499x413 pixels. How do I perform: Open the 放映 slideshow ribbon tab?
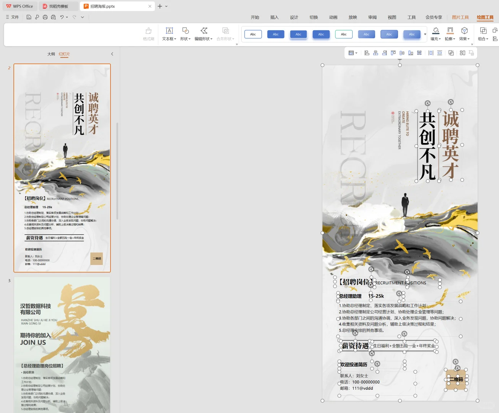[353, 17]
